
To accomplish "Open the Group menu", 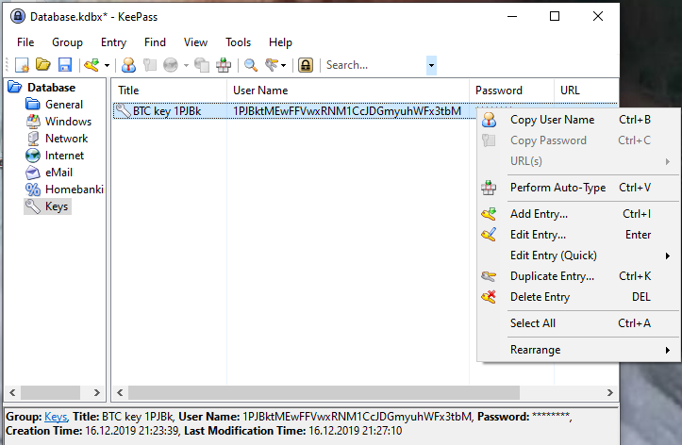I will tap(67, 42).
